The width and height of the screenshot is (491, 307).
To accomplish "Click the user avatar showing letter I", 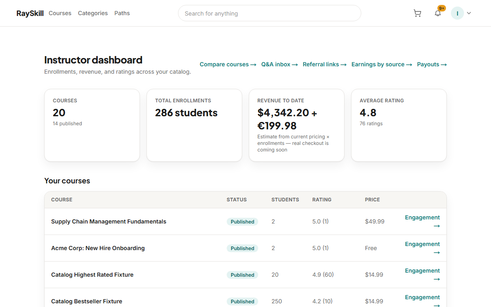I will pyautogui.click(x=457, y=13).
